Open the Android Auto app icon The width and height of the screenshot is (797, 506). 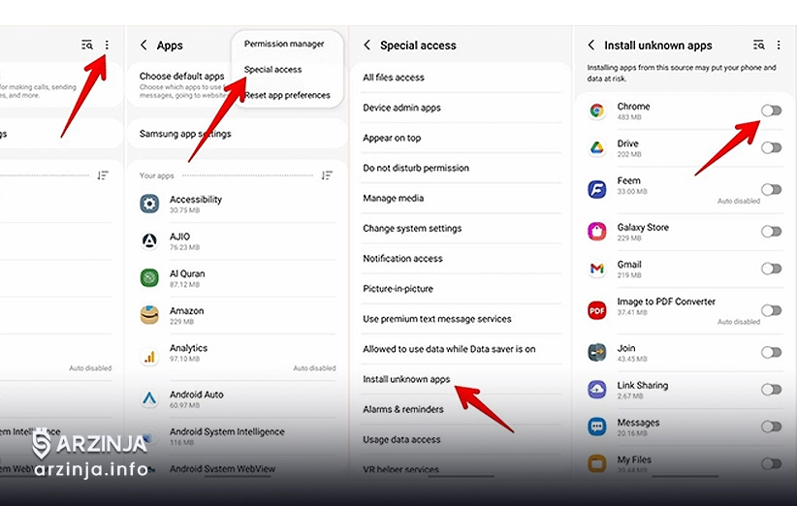point(149,398)
